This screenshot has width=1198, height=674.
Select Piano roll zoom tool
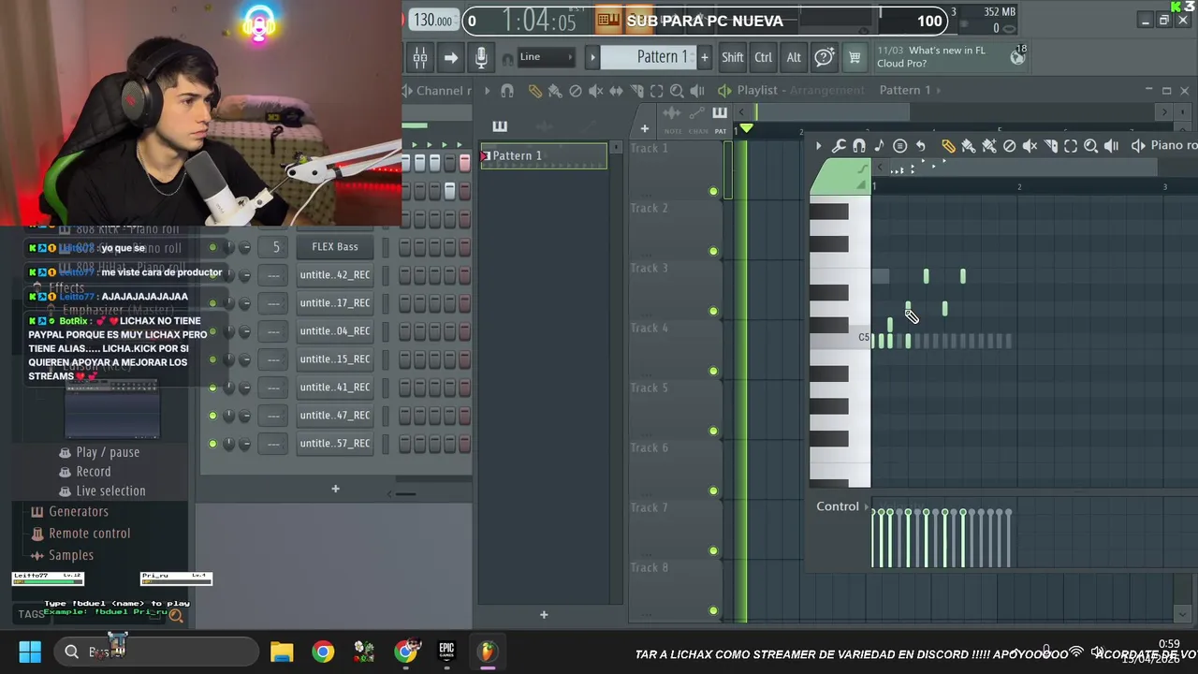point(1090,146)
